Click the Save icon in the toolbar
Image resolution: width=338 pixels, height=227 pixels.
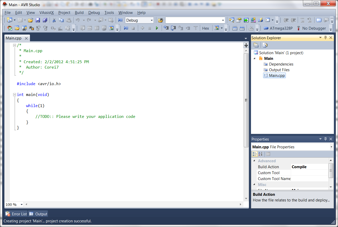pyautogui.click(x=38, y=20)
